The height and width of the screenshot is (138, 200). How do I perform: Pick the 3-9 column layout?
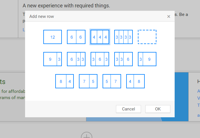pos(147,59)
